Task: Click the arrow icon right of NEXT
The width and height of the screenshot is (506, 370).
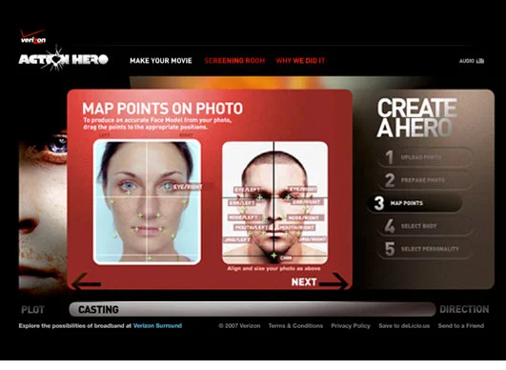Action: click(x=334, y=281)
